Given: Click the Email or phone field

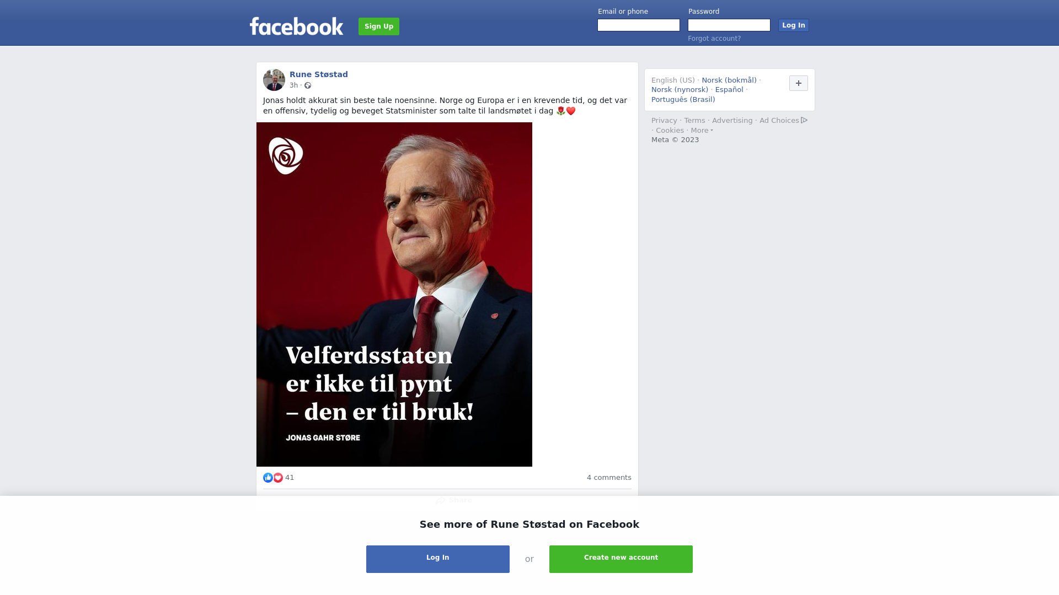Looking at the screenshot, I should coord(639,25).
